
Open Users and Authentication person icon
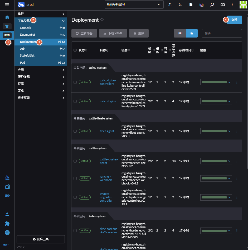(7, 214)
